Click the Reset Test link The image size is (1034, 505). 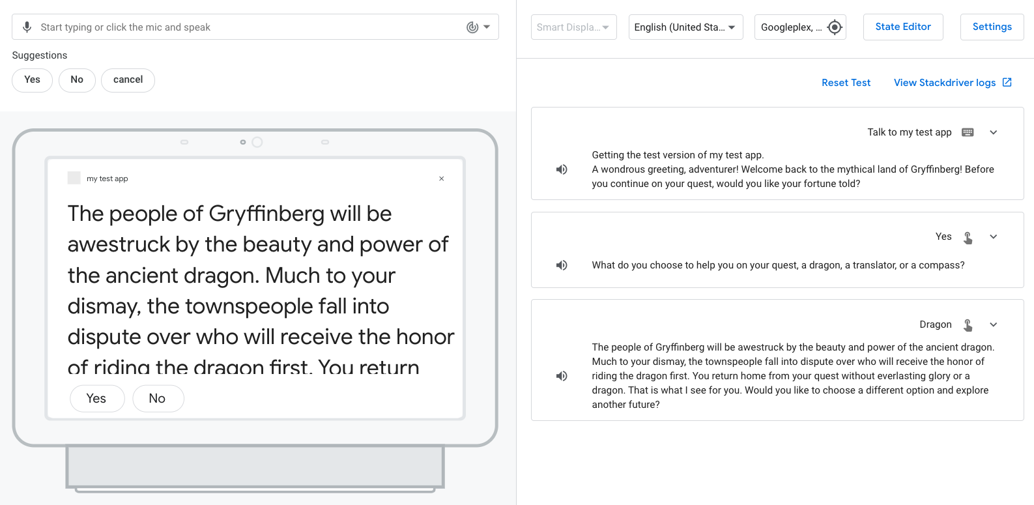click(x=846, y=83)
